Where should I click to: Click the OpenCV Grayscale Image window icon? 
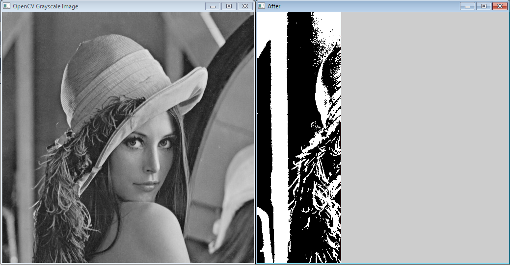pos(6,6)
